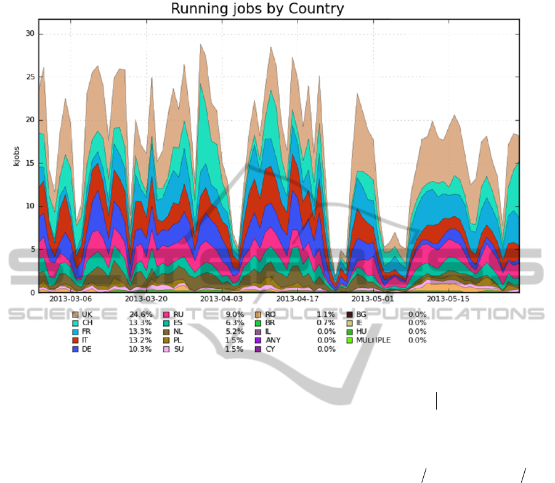Image resolution: width=555 pixels, height=483 pixels.
Task: Click the dark BG legend swatch
Action: click(349, 314)
